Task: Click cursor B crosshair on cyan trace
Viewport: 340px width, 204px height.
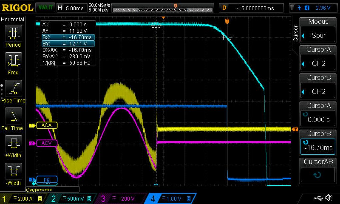Action: tap(156, 25)
